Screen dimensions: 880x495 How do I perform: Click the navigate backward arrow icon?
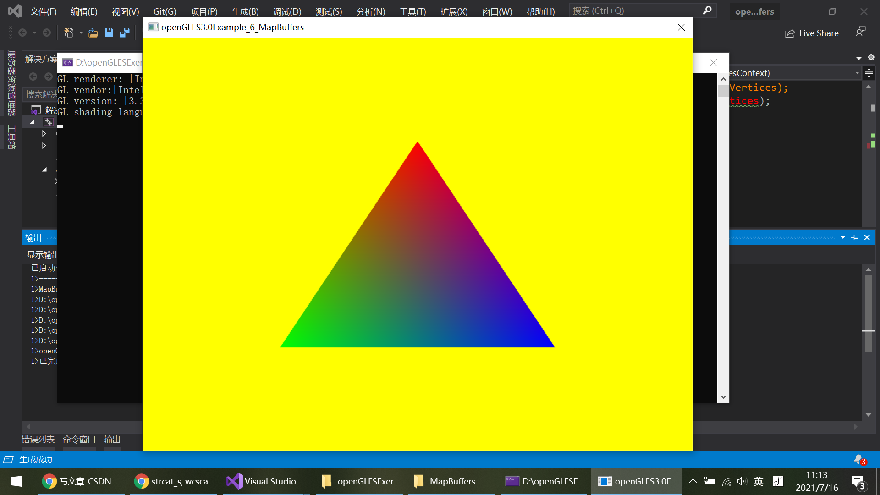click(x=23, y=33)
